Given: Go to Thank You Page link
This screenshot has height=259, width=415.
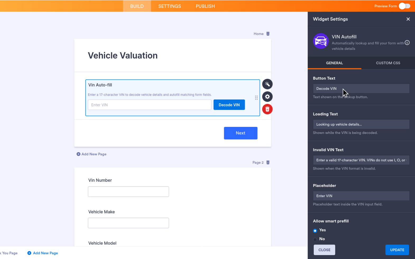Looking at the screenshot, I should (x=9, y=253).
